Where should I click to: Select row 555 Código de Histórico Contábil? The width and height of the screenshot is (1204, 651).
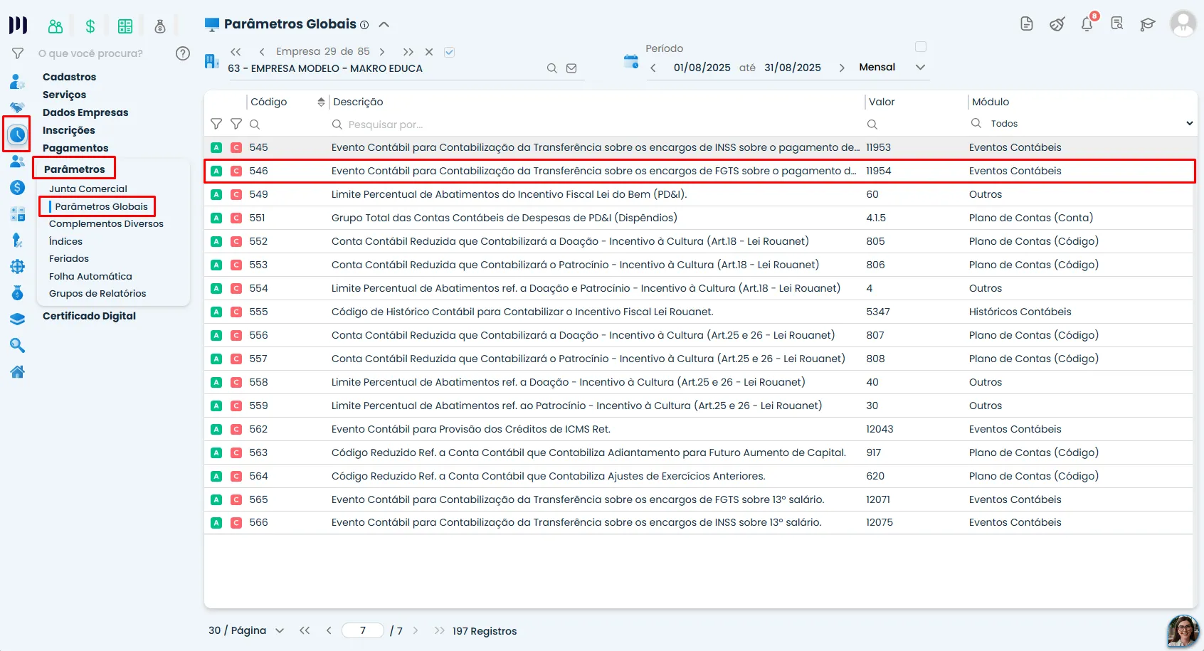699,312
